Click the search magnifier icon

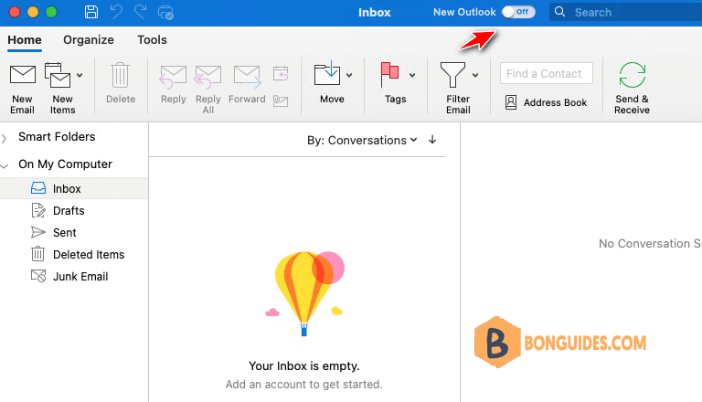[559, 12]
